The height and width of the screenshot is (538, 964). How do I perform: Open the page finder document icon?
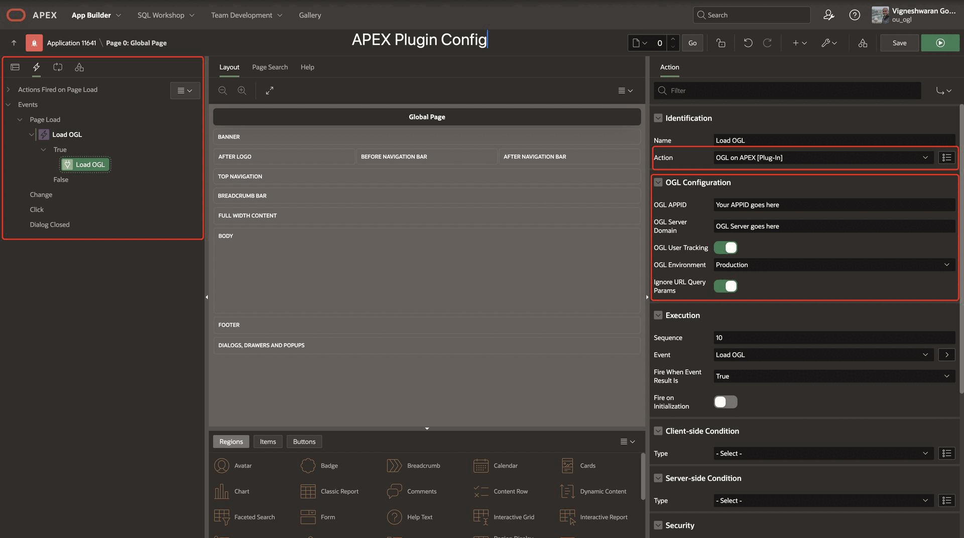point(639,43)
